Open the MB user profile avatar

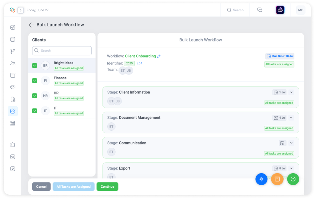tap(301, 10)
